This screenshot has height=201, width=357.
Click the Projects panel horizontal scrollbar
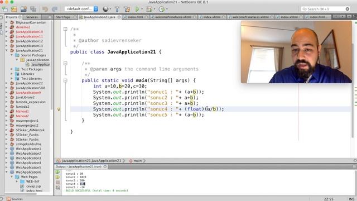tap(21, 194)
